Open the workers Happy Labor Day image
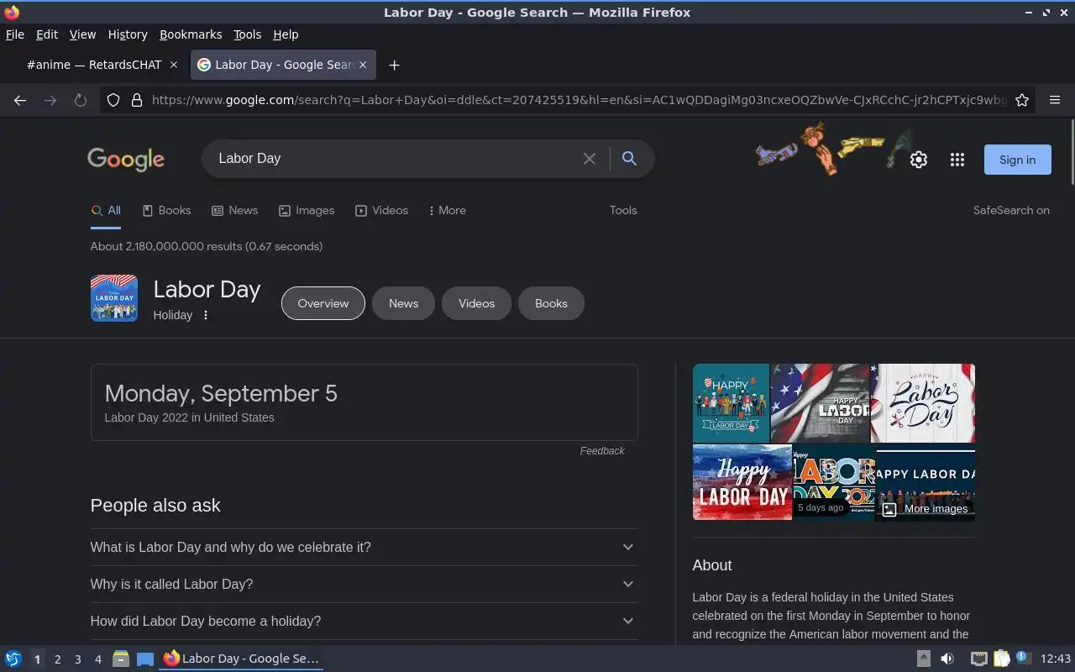 (731, 403)
